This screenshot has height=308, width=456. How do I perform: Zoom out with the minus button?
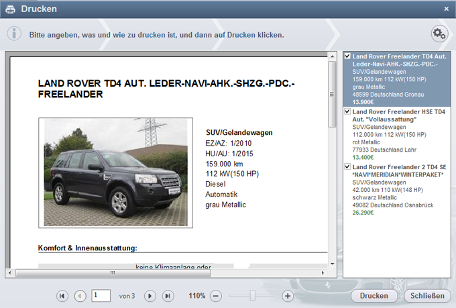click(216, 296)
